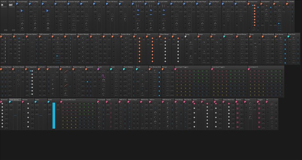Click the top-left pad of the Launchpad Triggers grid
Screen dimensions: 302x160
point(177,71)
